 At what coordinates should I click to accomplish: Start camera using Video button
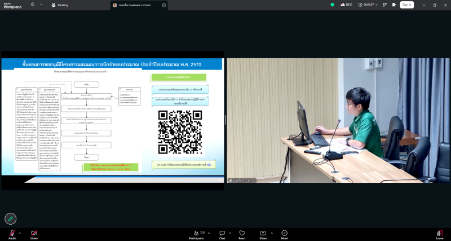point(34,234)
